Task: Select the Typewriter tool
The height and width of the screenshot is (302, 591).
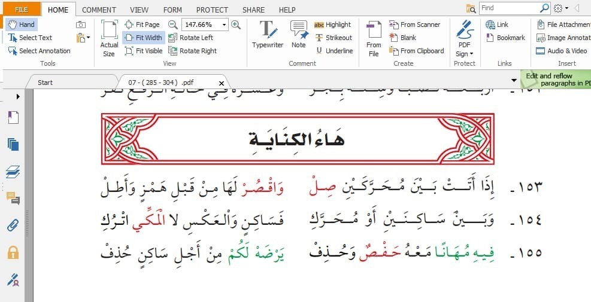Action: pos(267,35)
